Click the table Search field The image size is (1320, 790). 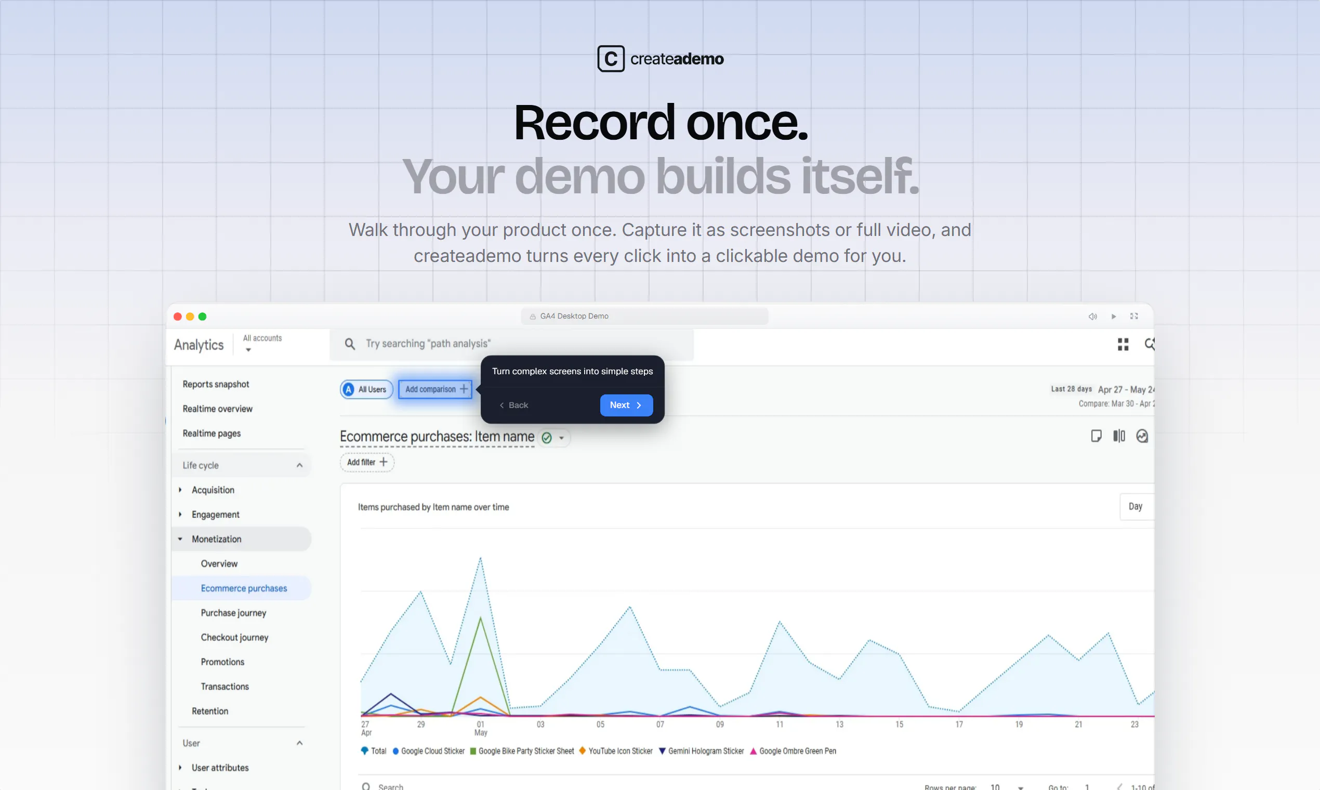pos(391,787)
